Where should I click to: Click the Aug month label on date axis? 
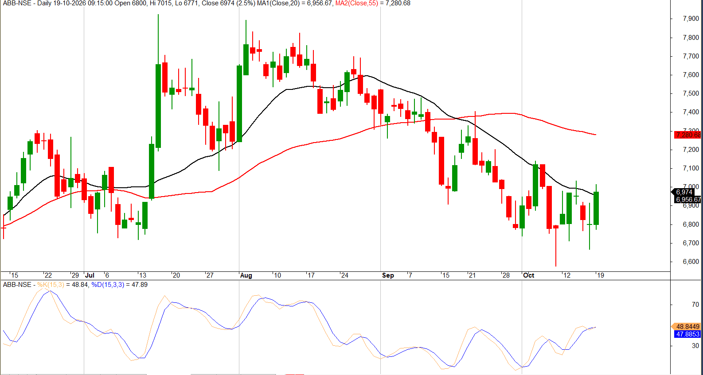click(x=246, y=275)
